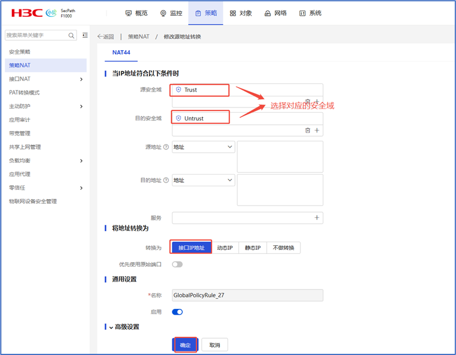Select 接口IP地址 translation mode
Image resolution: width=456 pixels, height=355 pixels.
coord(191,248)
